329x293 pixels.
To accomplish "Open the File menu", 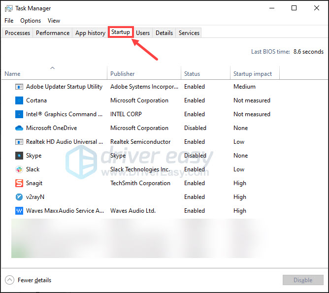I will [x=9, y=21].
